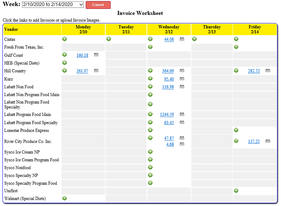Add Cintas invoice for Friday 2/14
Image resolution: width=281 pixels, height=206 pixels.
click(x=236, y=39)
